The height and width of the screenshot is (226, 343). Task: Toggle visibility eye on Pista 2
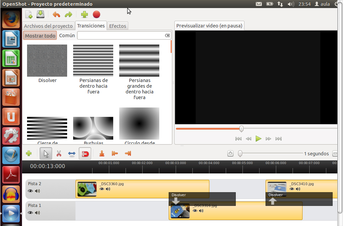tap(30, 191)
